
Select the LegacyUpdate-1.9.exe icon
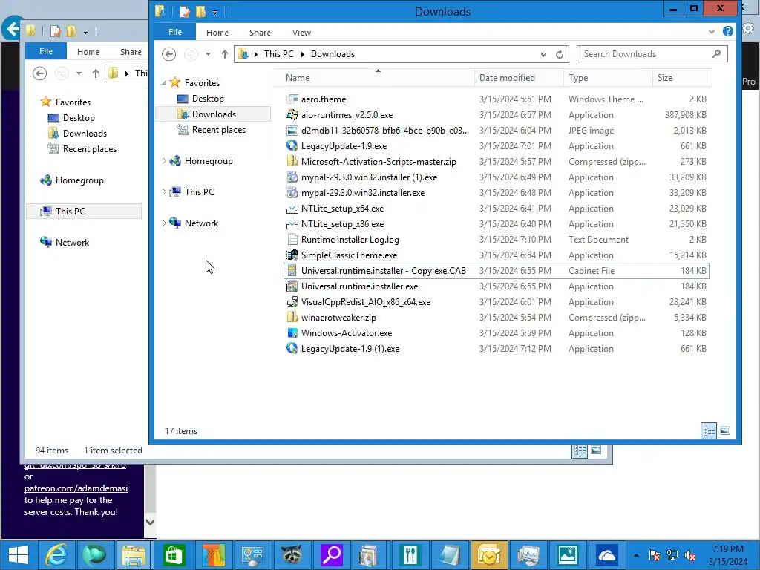coord(292,146)
